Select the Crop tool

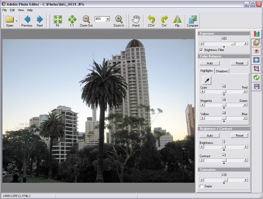[256, 69]
